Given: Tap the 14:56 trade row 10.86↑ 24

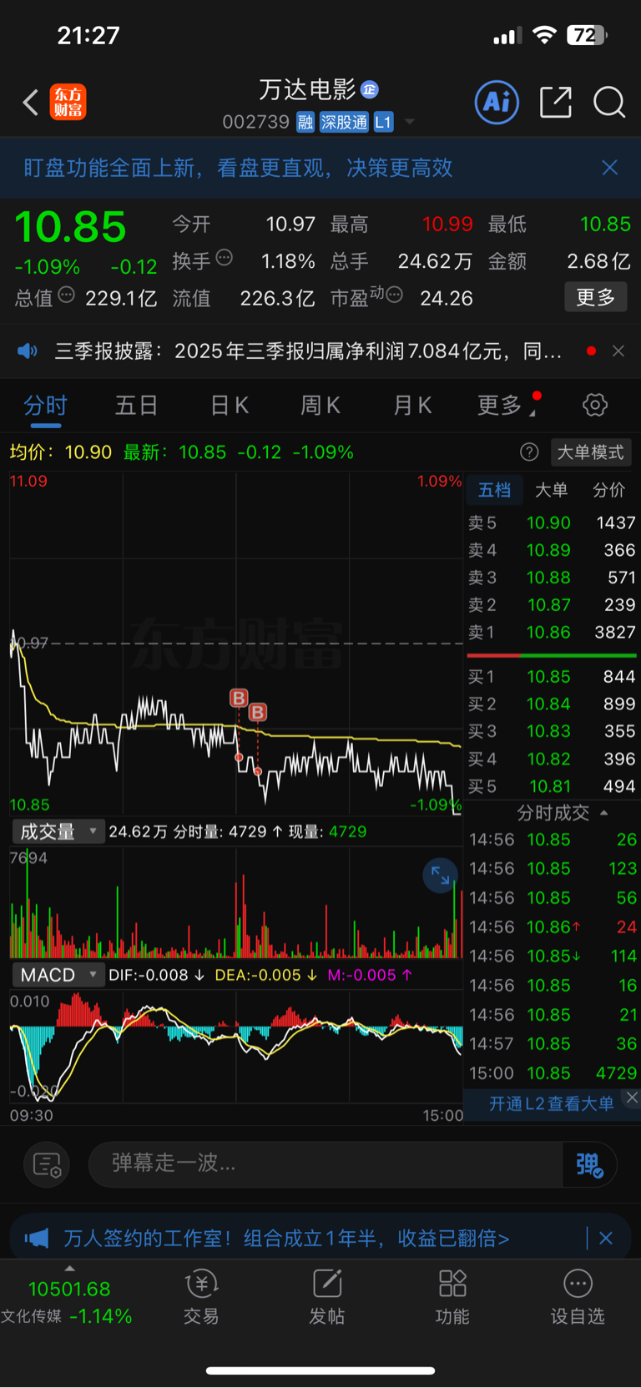Looking at the screenshot, I should tap(552, 927).
